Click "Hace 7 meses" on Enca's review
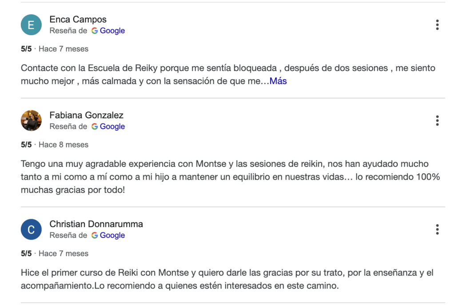 click(x=64, y=49)
